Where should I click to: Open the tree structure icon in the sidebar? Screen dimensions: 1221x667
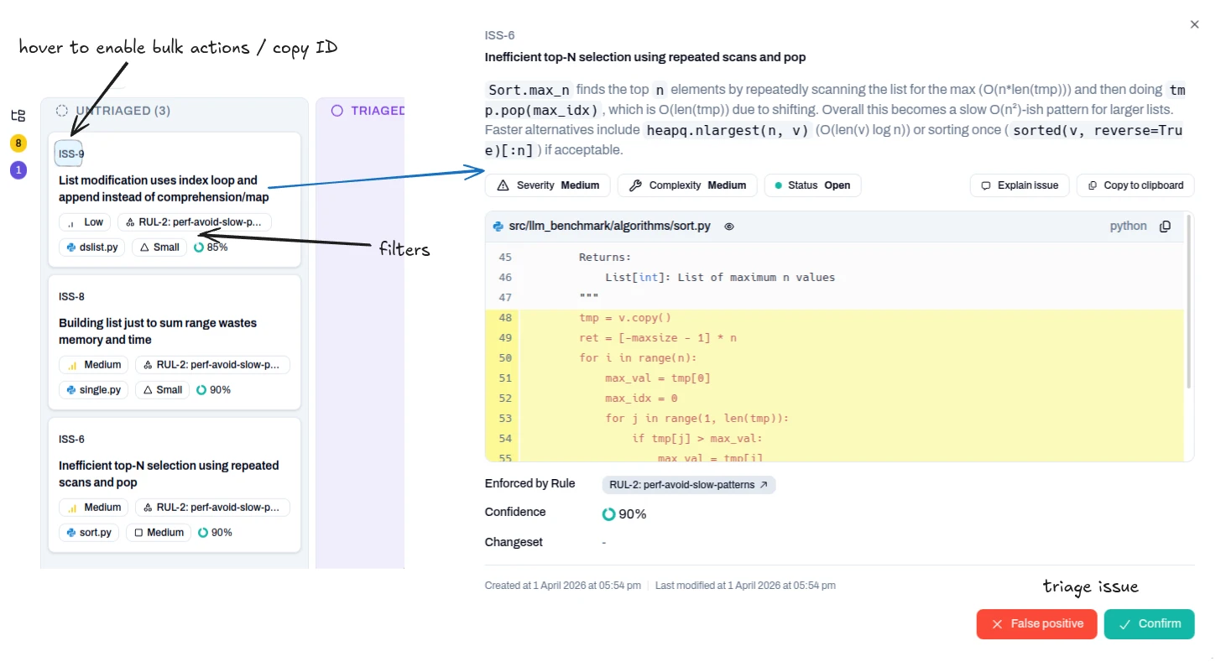(x=18, y=116)
